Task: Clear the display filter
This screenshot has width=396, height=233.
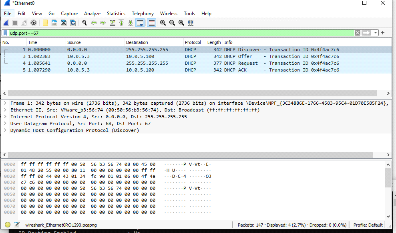Action: (x=357, y=33)
